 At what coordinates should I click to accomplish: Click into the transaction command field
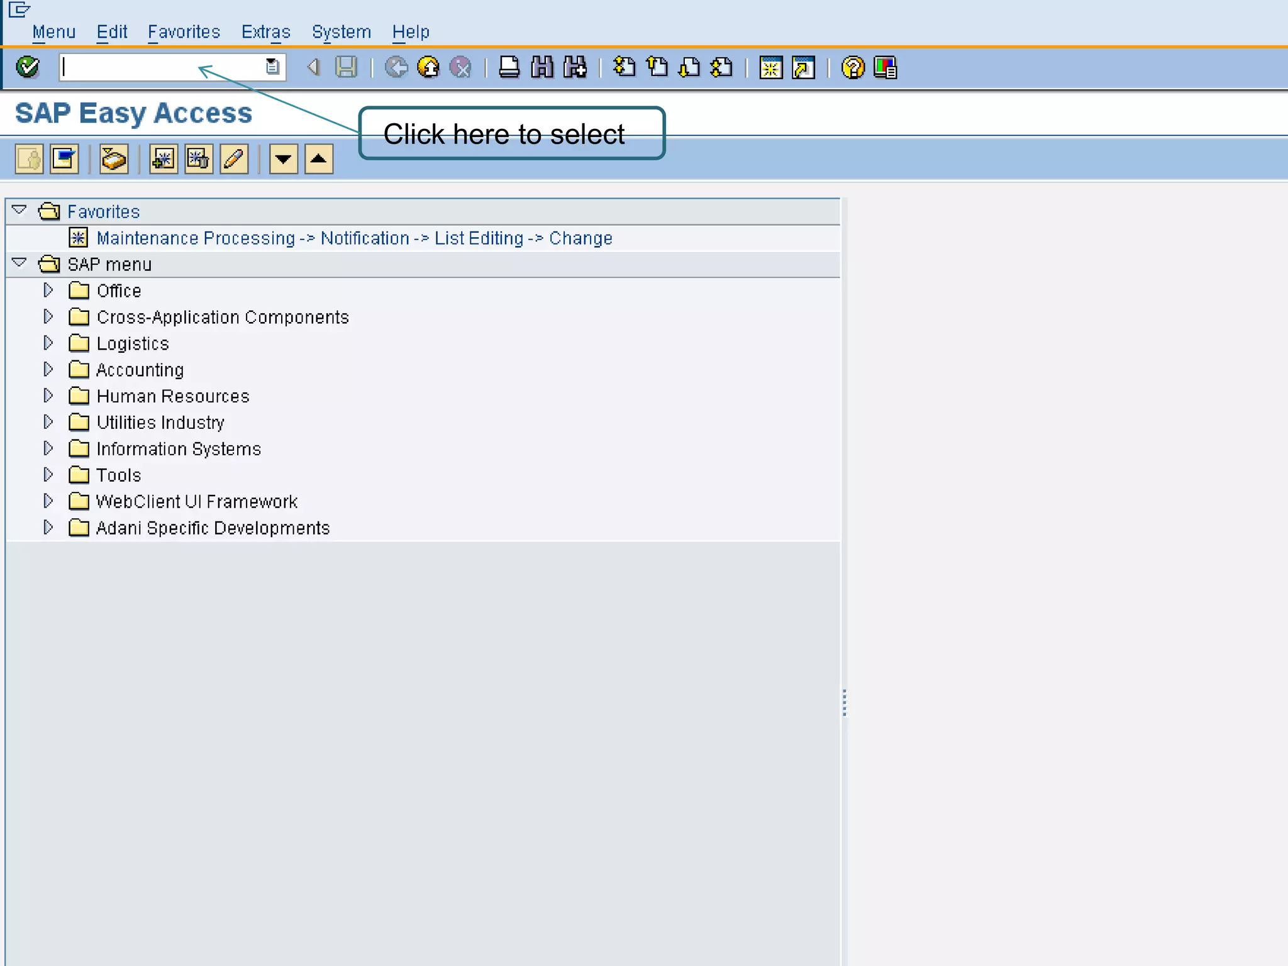[160, 67]
